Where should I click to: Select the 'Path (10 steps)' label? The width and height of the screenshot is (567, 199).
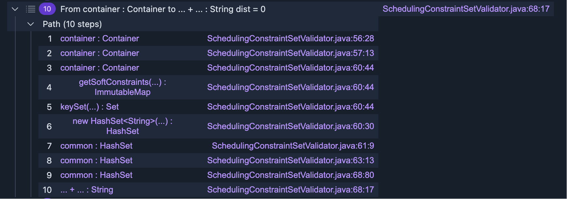tap(72, 24)
